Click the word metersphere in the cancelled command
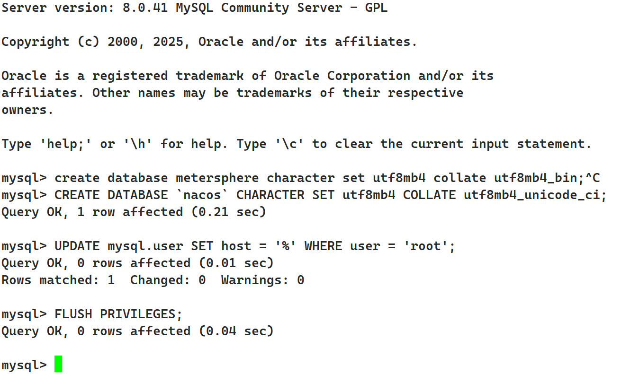 click(217, 178)
